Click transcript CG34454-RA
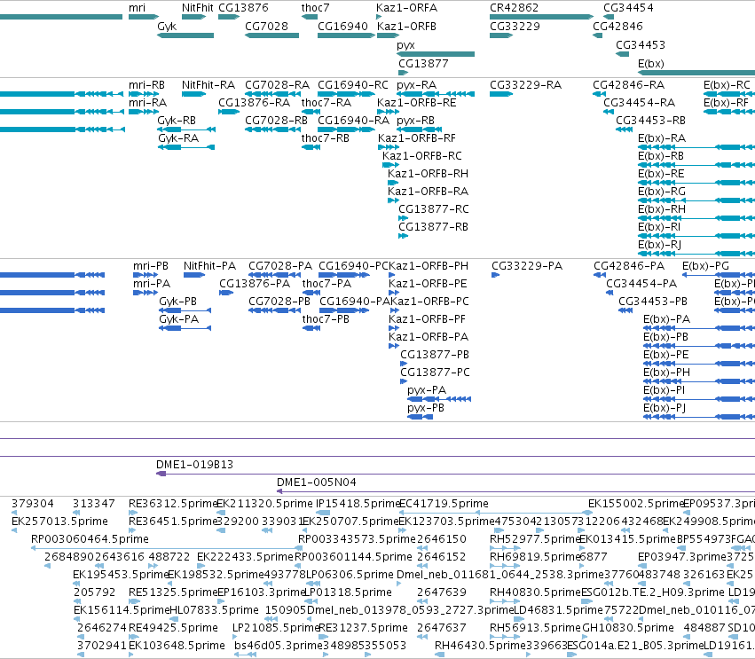The height and width of the screenshot is (659, 755). pos(639,103)
